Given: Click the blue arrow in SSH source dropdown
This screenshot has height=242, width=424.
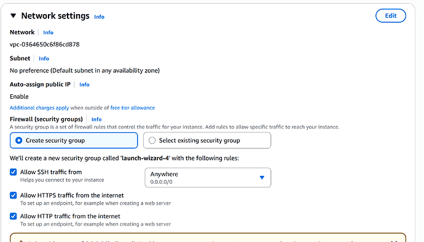Looking at the screenshot, I should coord(262,178).
